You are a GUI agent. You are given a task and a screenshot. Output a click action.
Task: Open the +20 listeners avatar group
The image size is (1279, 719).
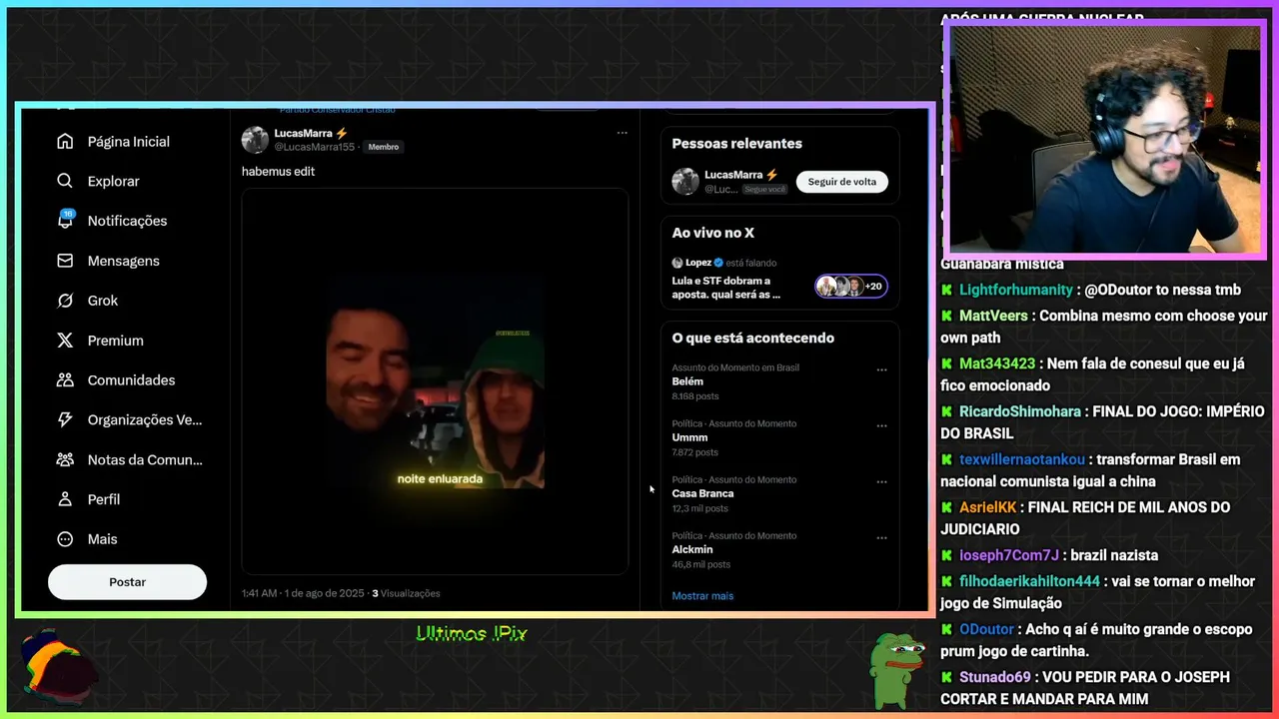pos(850,287)
